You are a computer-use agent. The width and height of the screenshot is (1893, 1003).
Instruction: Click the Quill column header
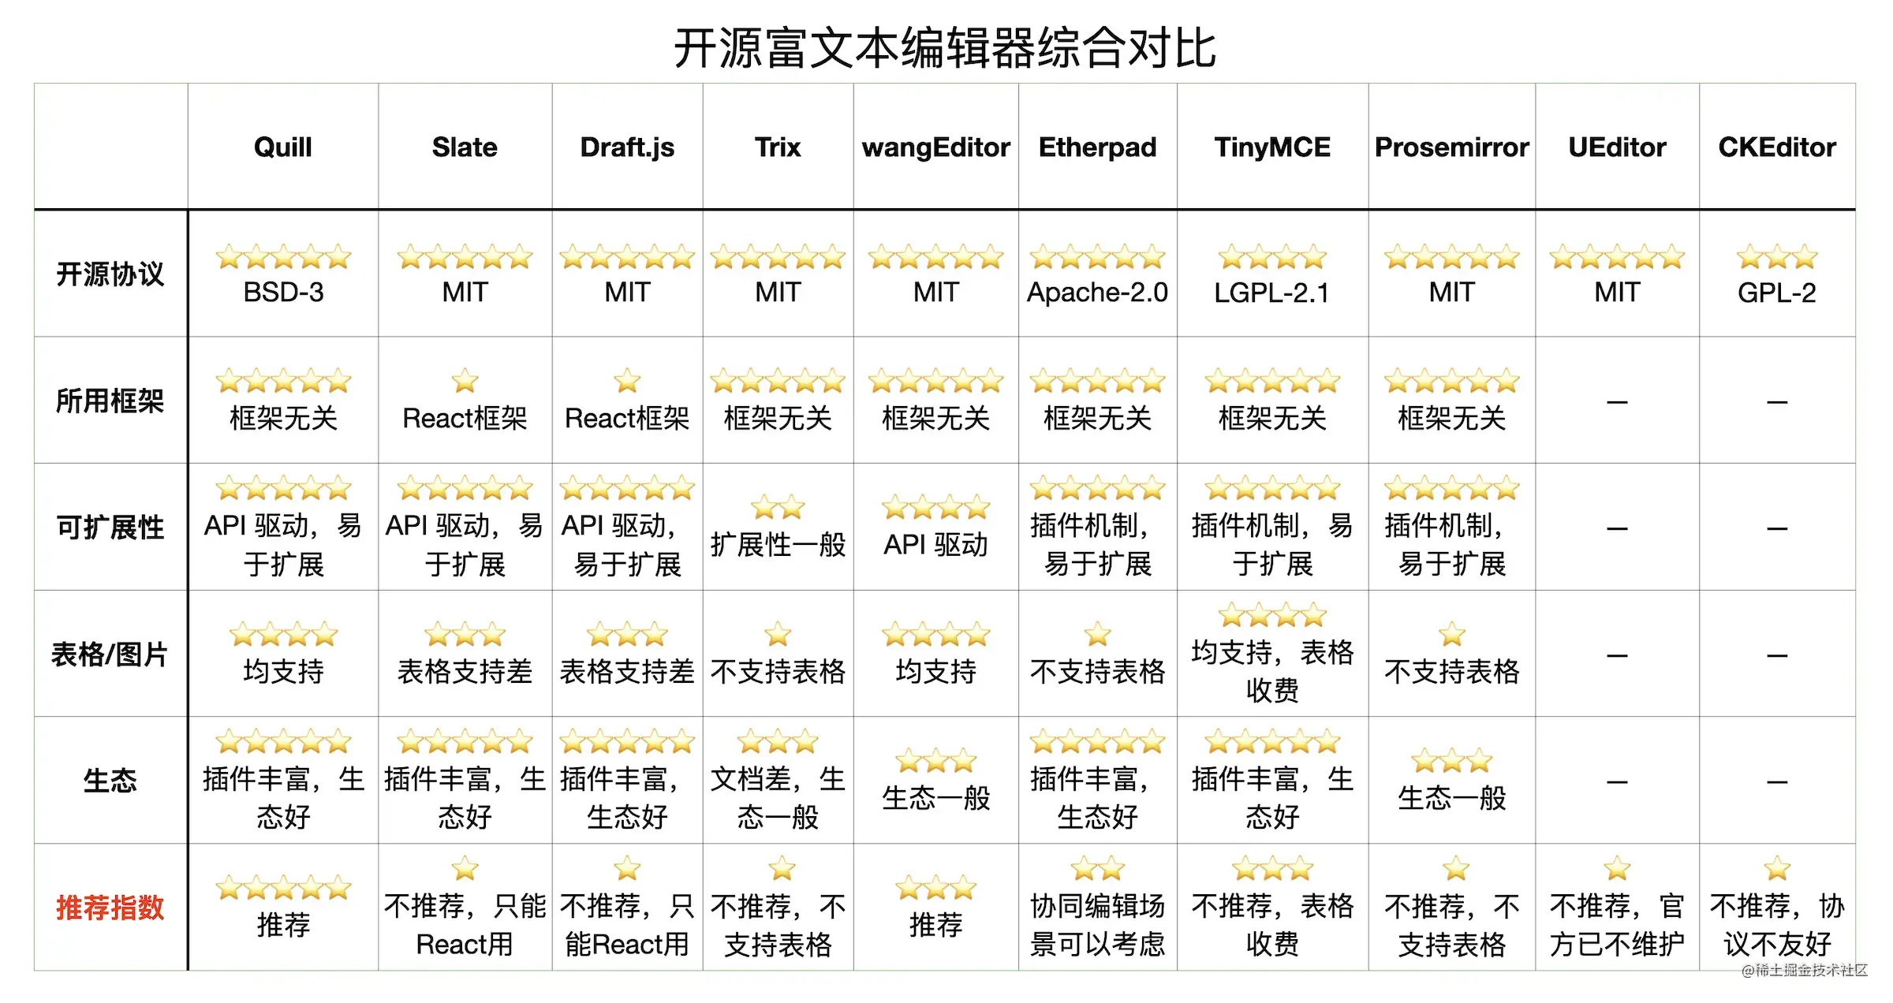click(282, 147)
